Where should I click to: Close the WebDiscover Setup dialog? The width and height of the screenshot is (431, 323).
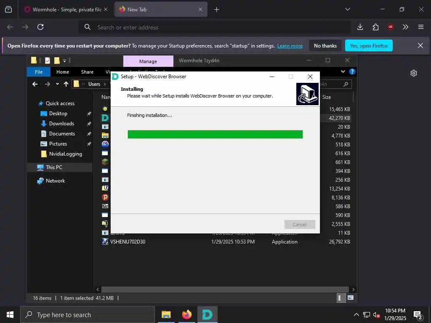pos(310,77)
